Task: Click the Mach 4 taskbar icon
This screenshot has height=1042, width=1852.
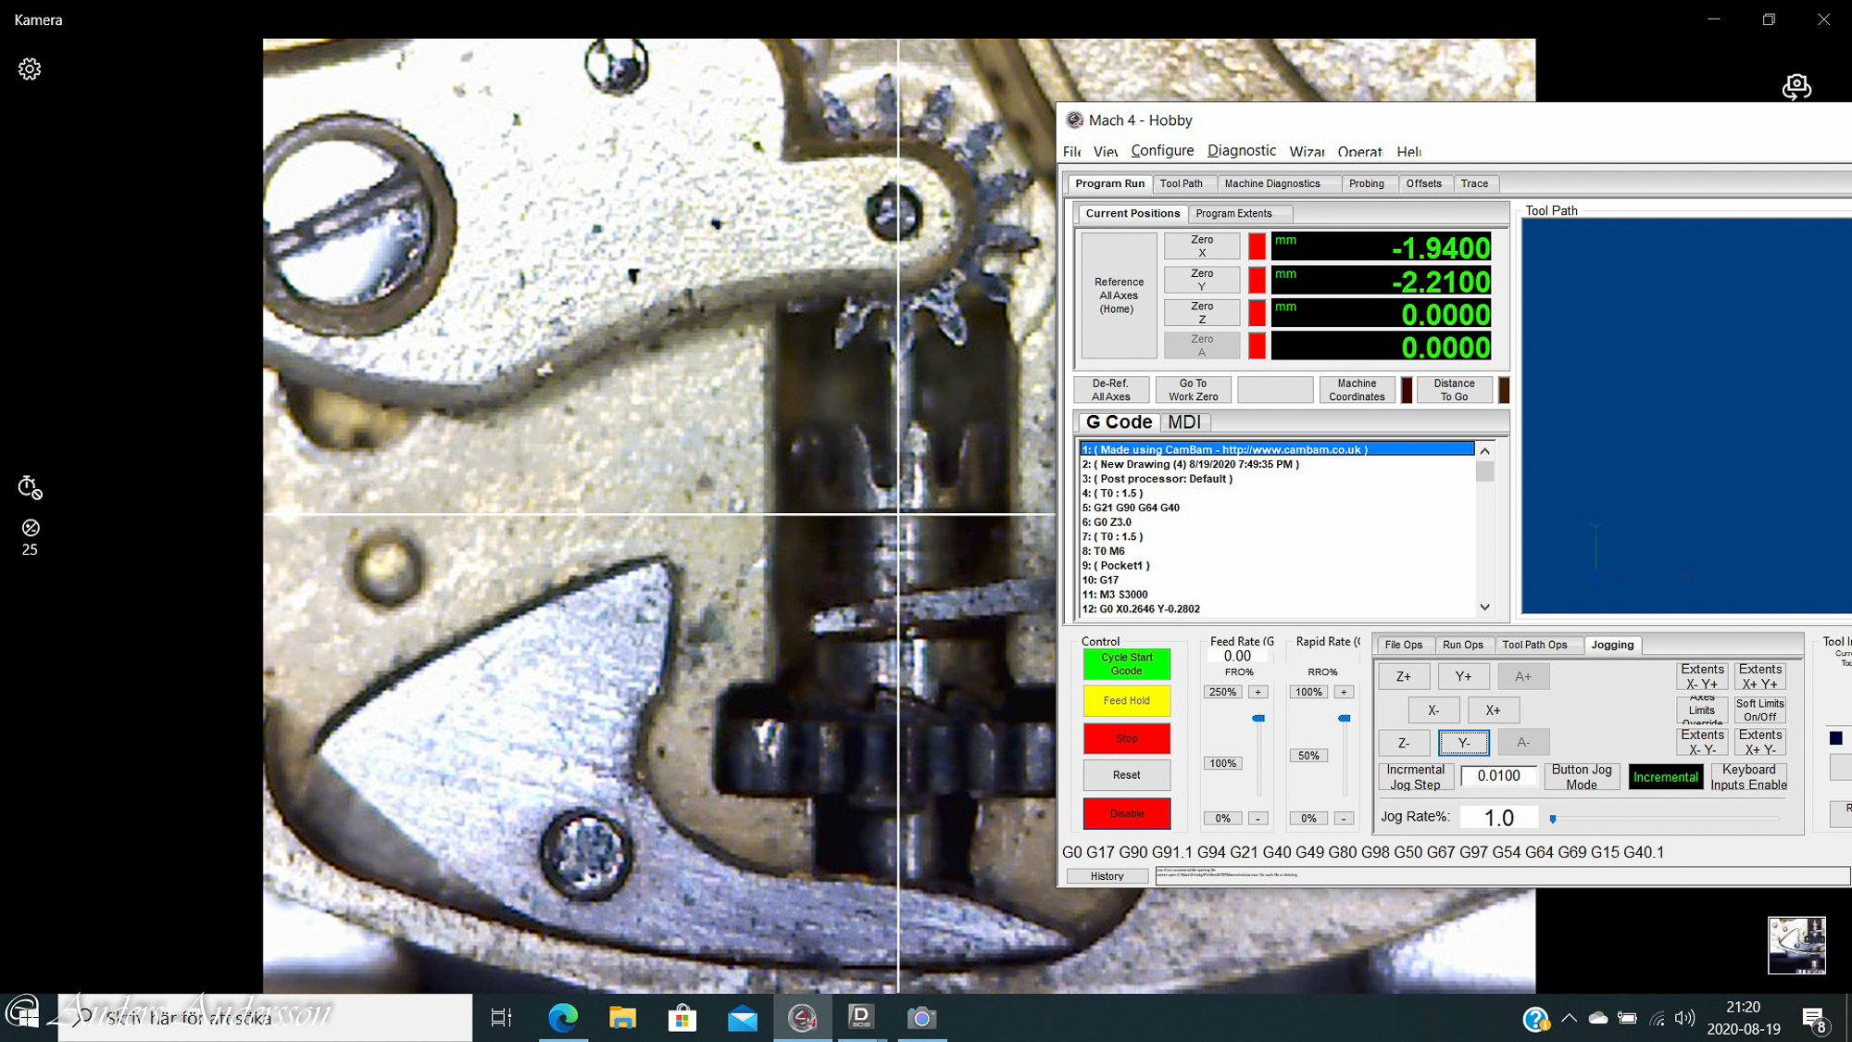Action: click(802, 1018)
